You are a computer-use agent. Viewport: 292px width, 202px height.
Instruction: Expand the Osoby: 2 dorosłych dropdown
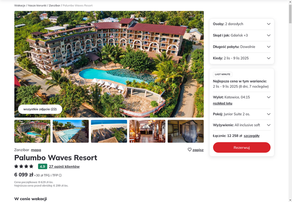(242, 24)
